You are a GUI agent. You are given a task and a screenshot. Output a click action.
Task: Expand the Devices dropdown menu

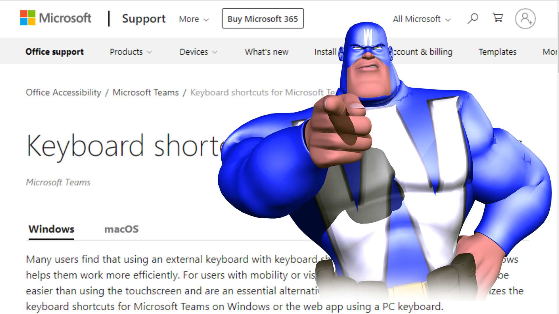tap(198, 51)
